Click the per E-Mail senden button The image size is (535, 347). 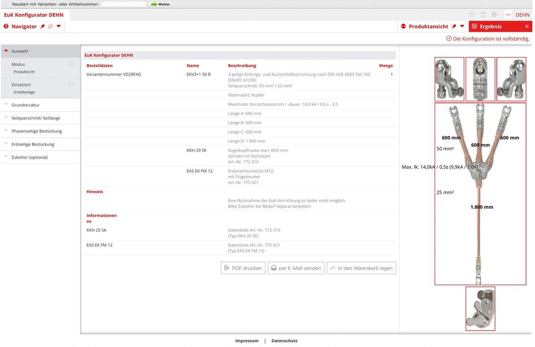tap(296, 268)
